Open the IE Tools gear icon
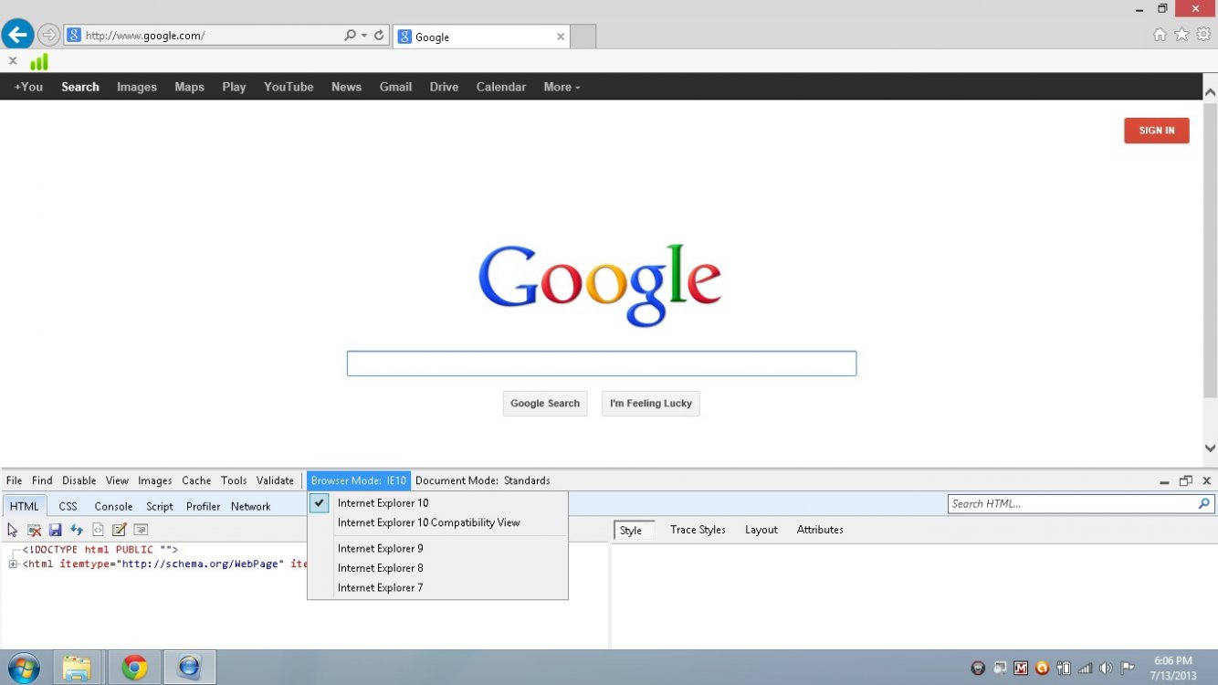Screen dimensions: 1218x685 tap(1203, 34)
